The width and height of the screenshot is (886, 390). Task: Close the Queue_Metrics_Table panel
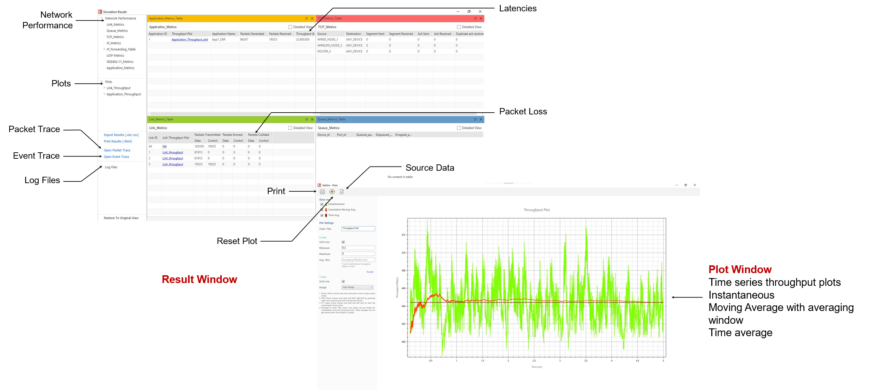pyautogui.click(x=481, y=119)
